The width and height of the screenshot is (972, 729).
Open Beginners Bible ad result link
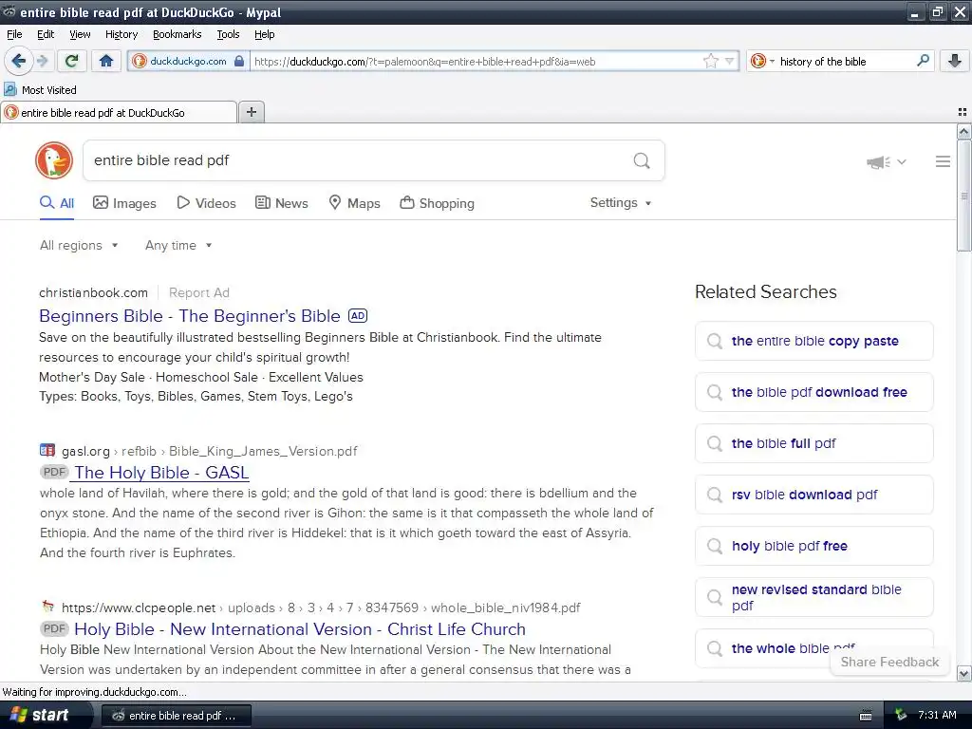[x=190, y=316]
